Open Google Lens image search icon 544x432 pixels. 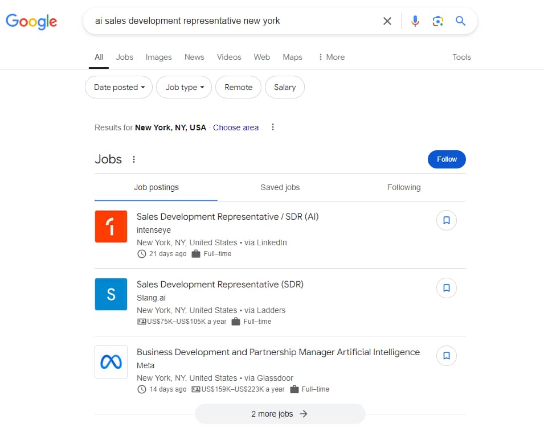[437, 21]
